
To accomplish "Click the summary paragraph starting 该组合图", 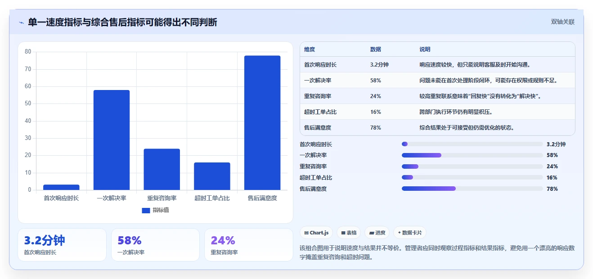I will click(x=437, y=252).
